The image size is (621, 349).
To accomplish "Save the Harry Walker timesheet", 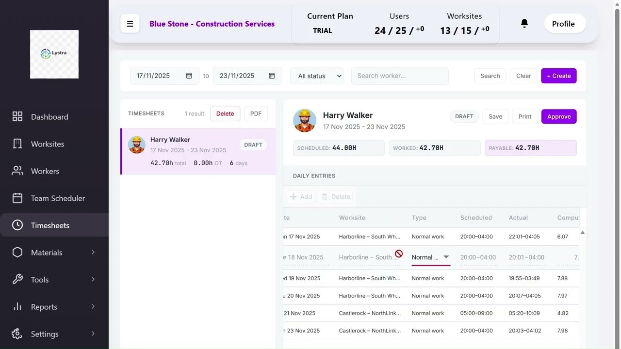I will coord(495,116).
